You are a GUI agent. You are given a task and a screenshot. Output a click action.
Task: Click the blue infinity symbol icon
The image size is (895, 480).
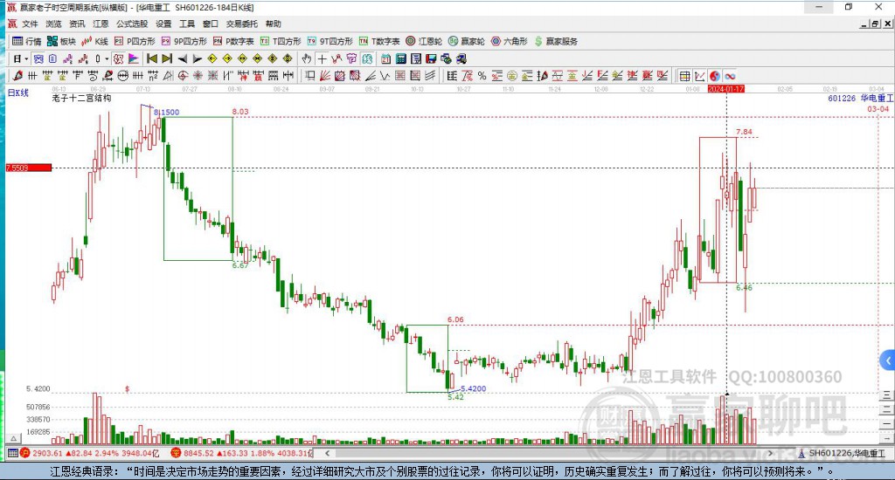[x=730, y=75]
